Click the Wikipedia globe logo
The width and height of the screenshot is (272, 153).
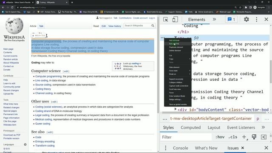14,26
